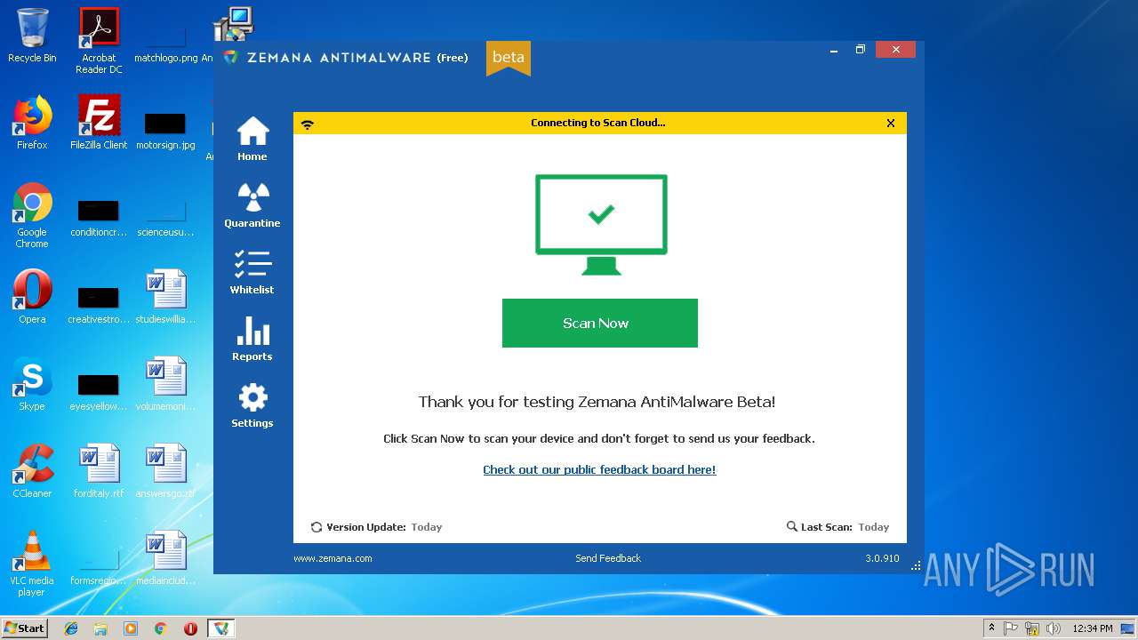This screenshot has width=1138, height=640.
Task: Visit www.zemana.com link in footer
Action: (333, 558)
